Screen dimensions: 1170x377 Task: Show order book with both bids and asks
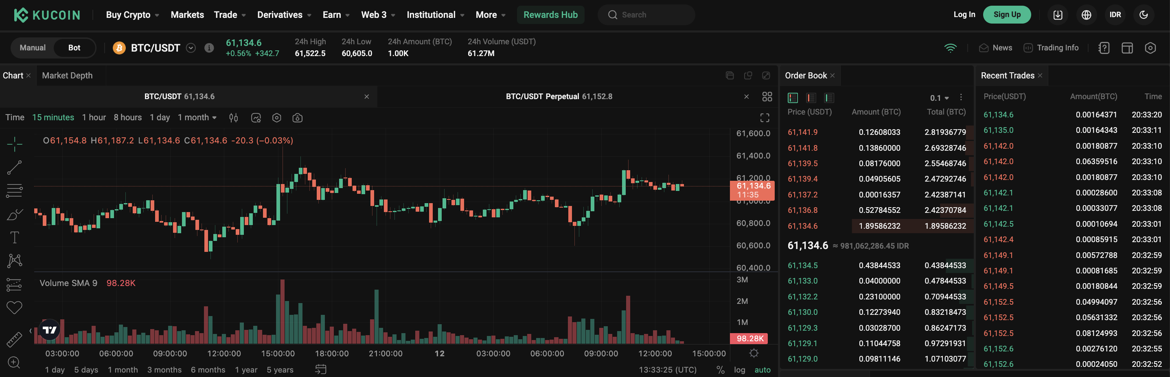(x=793, y=97)
